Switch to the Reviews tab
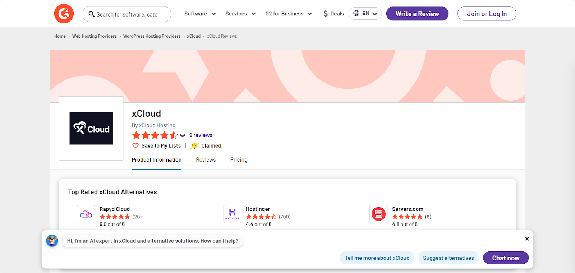The width and height of the screenshot is (575, 273). pyautogui.click(x=206, y=160)
